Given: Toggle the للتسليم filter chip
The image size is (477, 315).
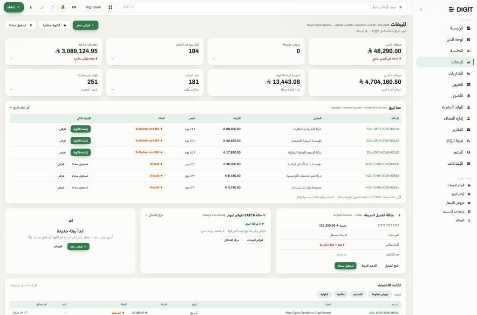Looking at the screenshot, I should click(x=358, y=294).
